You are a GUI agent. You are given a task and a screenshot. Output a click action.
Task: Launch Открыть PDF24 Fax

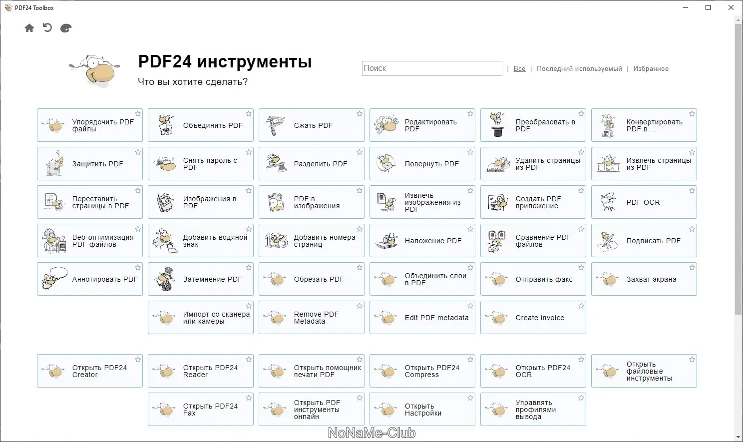tap(201, 410)
